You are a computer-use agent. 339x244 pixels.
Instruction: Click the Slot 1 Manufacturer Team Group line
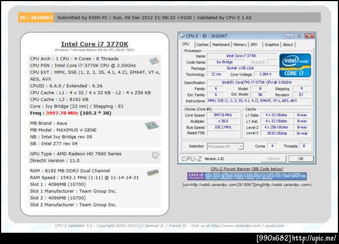tap(73, 191)
